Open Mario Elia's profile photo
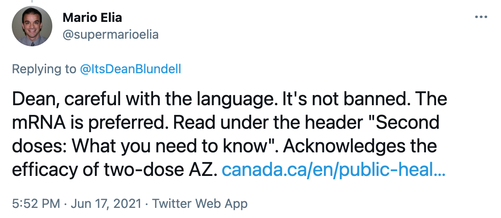The width and height of the screenshot is (501, 218). click(32, 26)
